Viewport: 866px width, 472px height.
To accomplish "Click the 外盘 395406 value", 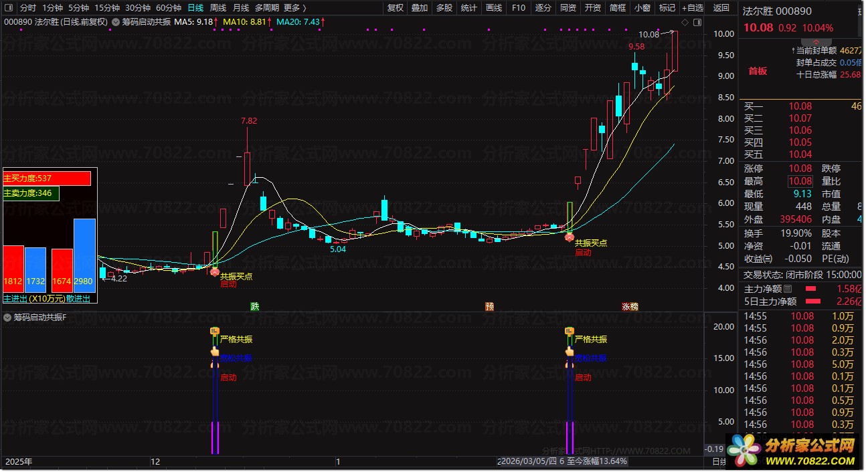I will tap(796, 219).
